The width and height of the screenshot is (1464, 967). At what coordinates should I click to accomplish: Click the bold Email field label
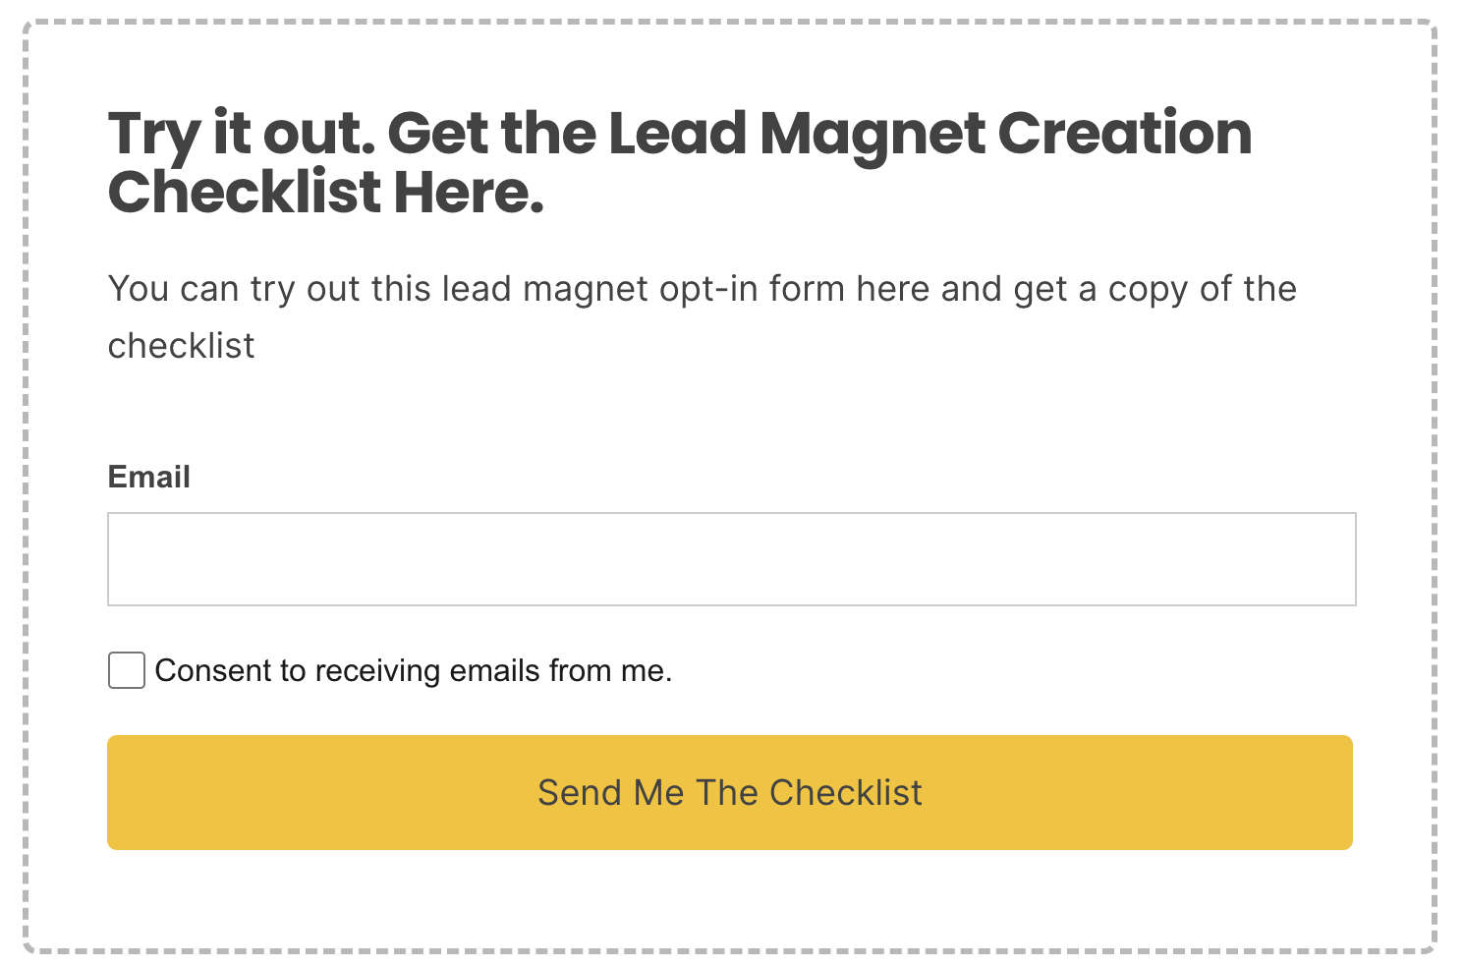(x=148, y=477)
